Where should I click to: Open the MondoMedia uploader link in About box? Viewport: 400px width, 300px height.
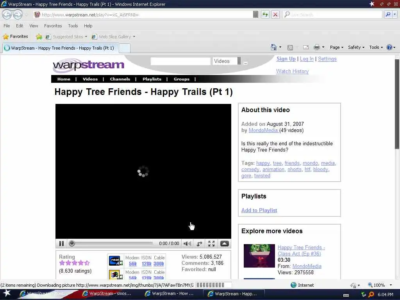(263, 130)
